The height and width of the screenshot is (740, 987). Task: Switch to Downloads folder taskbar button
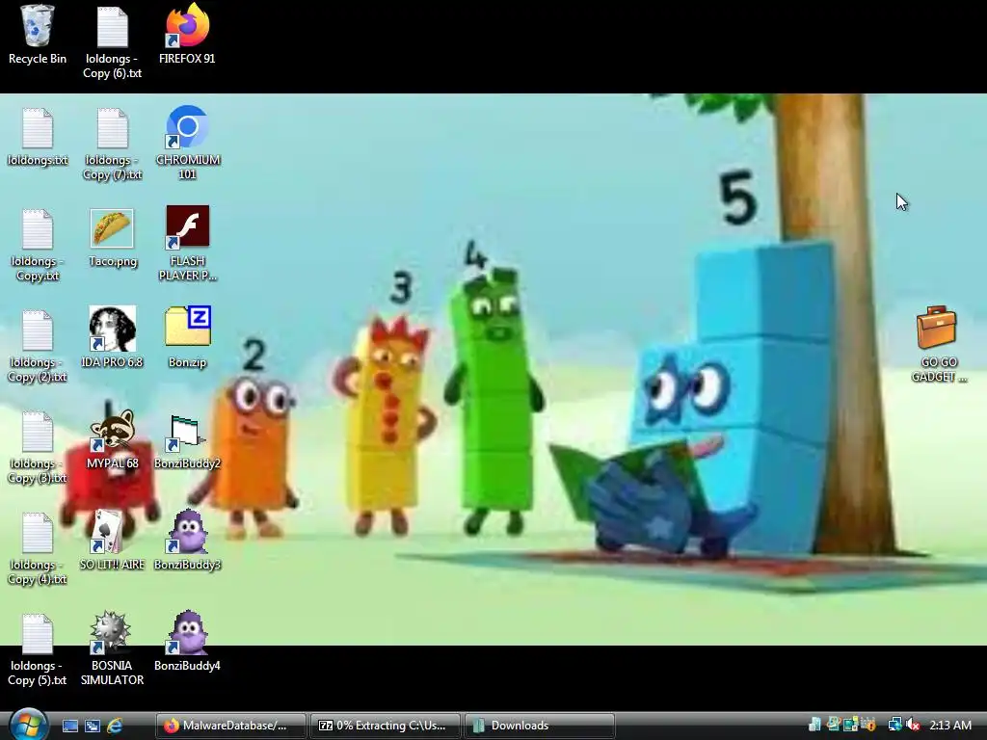click(x=540, y=726)
